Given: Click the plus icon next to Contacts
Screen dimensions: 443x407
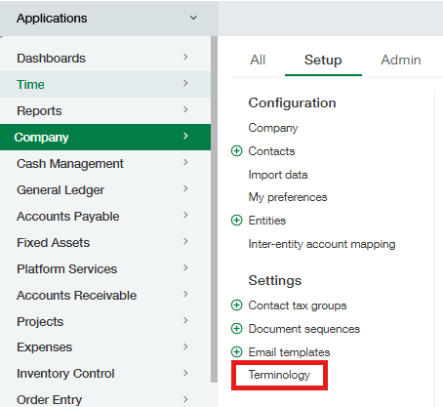Looking at the screenshot, I should (236, 151).
